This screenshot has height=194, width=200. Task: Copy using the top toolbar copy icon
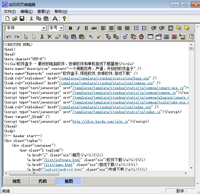(x=39, y=18)
